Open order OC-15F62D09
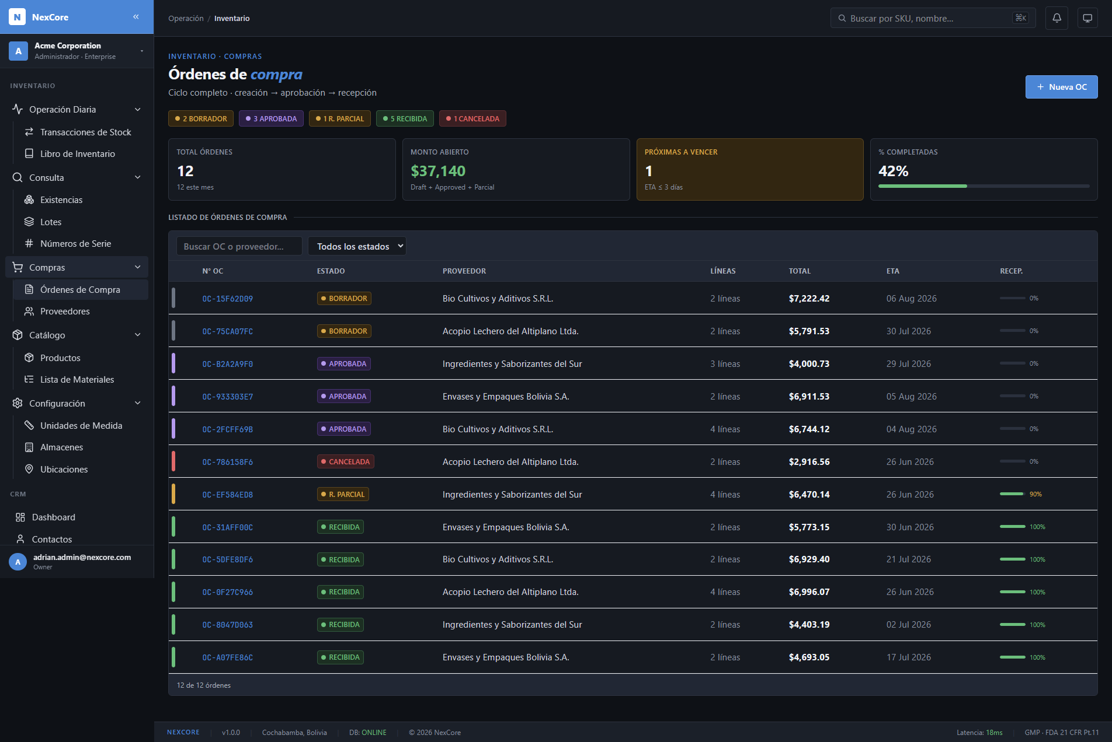 (228, 299)
